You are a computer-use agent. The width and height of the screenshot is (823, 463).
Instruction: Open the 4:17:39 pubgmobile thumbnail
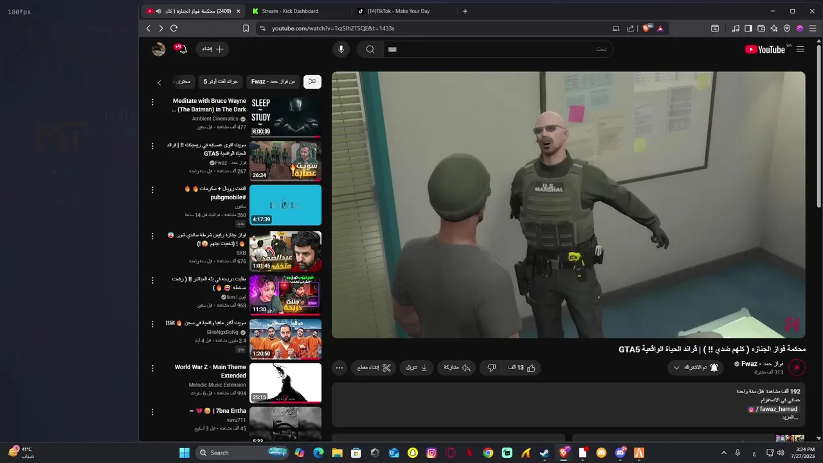point(285,205)
